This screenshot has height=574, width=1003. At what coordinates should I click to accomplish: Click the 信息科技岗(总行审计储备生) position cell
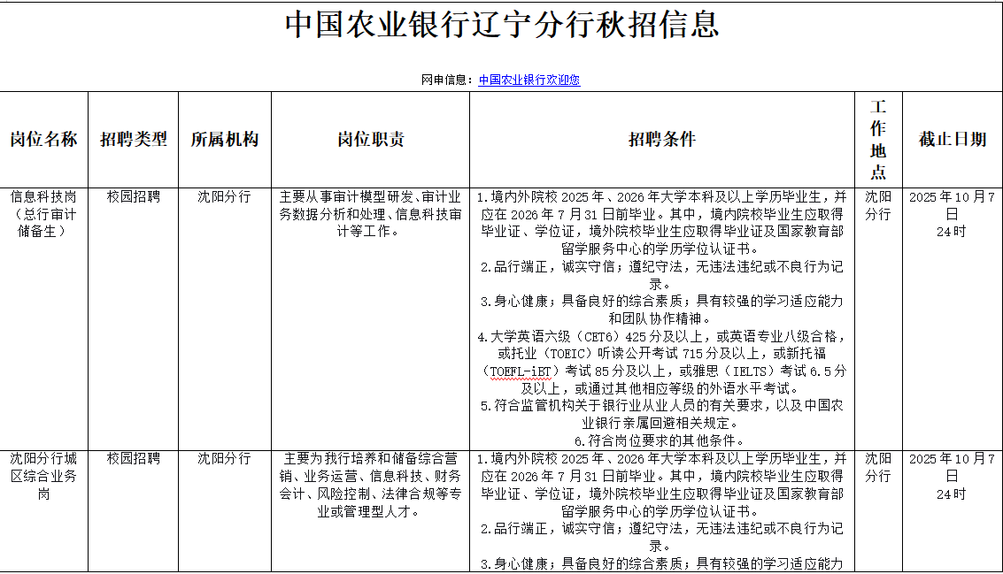[43, 214]
